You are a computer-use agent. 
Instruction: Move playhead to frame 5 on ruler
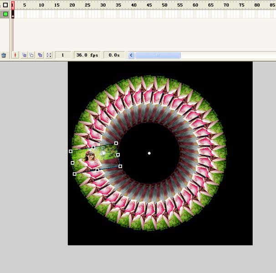click(25, 5)
